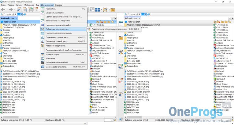Click wrench-and-hammer tools icon on splitter
234x125 pixels.
pos(121,52)
